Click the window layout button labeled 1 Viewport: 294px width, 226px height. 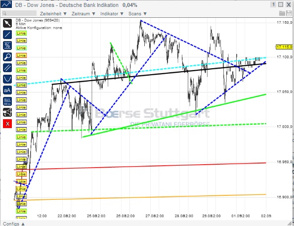tap(273, 4)
